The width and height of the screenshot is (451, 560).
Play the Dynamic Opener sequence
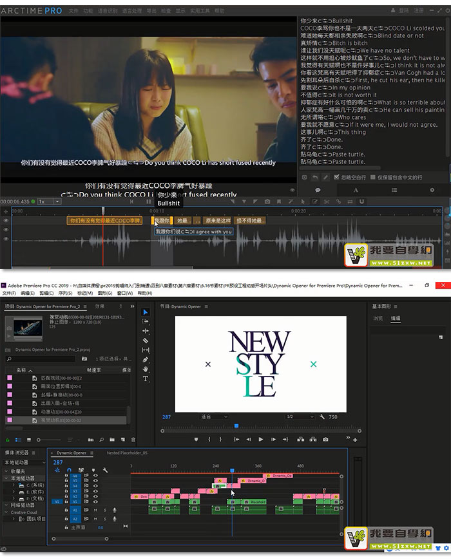pos(261,439)
